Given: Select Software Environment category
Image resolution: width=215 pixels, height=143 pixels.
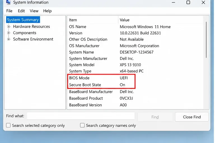Looking at the screenshot, I should coord(33,39).
